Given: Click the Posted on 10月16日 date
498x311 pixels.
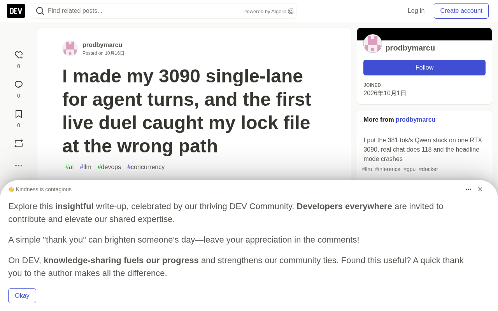Looking at the screenshot, I should (x=103, y=53).
